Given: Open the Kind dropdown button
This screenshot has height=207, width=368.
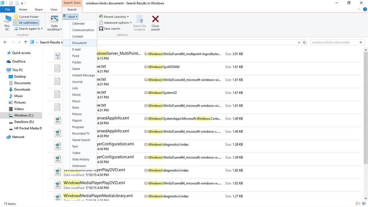Looking at the screenshot, I should click(70, 17).
